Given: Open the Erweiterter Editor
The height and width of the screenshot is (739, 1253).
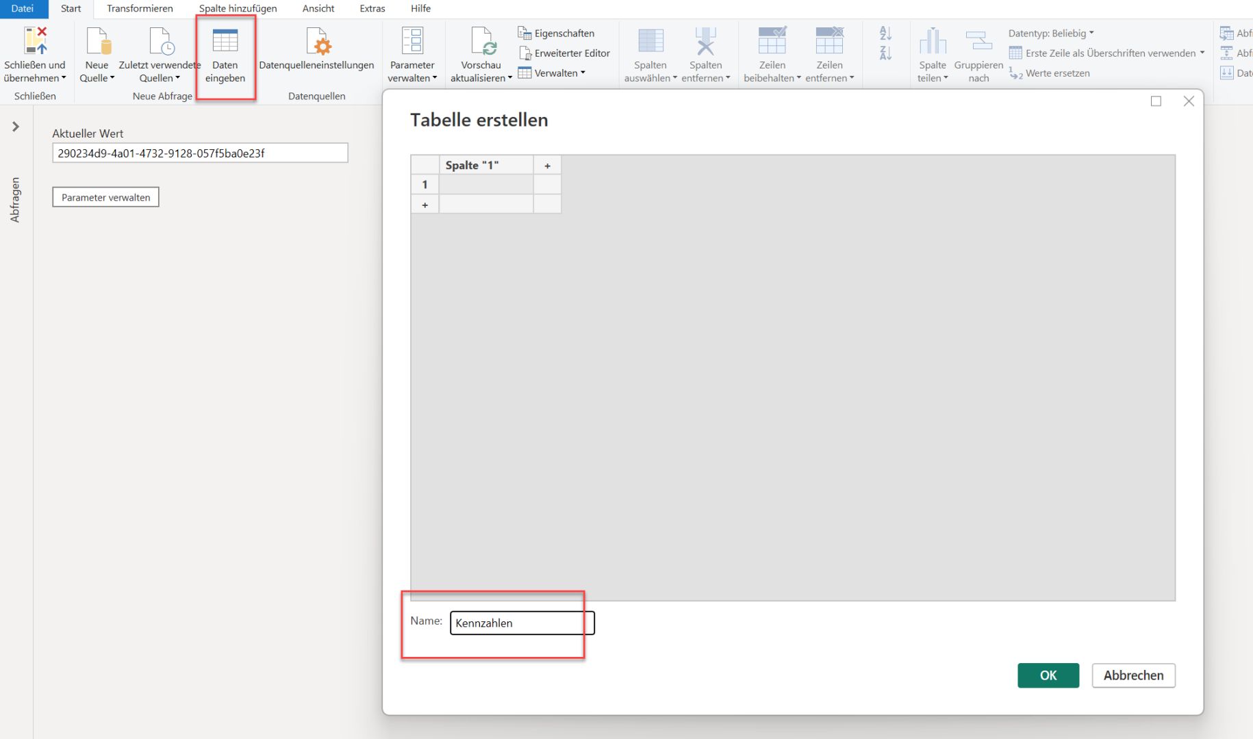Looking at the screenshot, I should point(564,53).
